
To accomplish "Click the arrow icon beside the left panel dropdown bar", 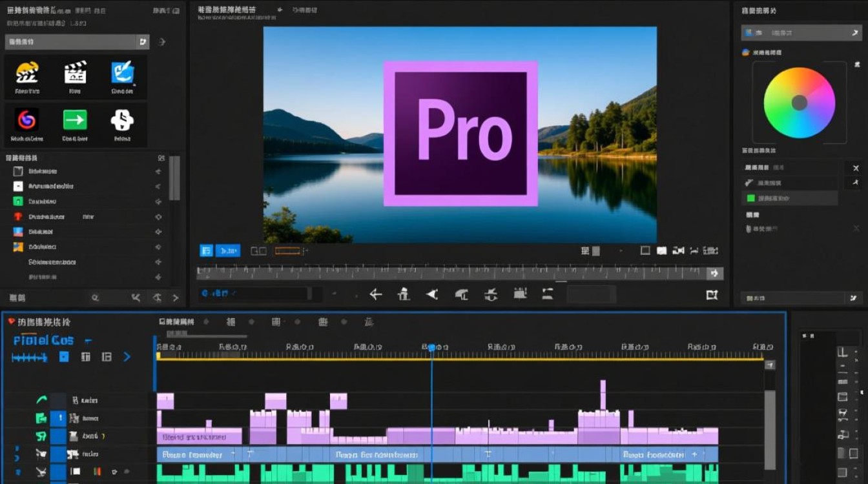I will pos(162,42).
